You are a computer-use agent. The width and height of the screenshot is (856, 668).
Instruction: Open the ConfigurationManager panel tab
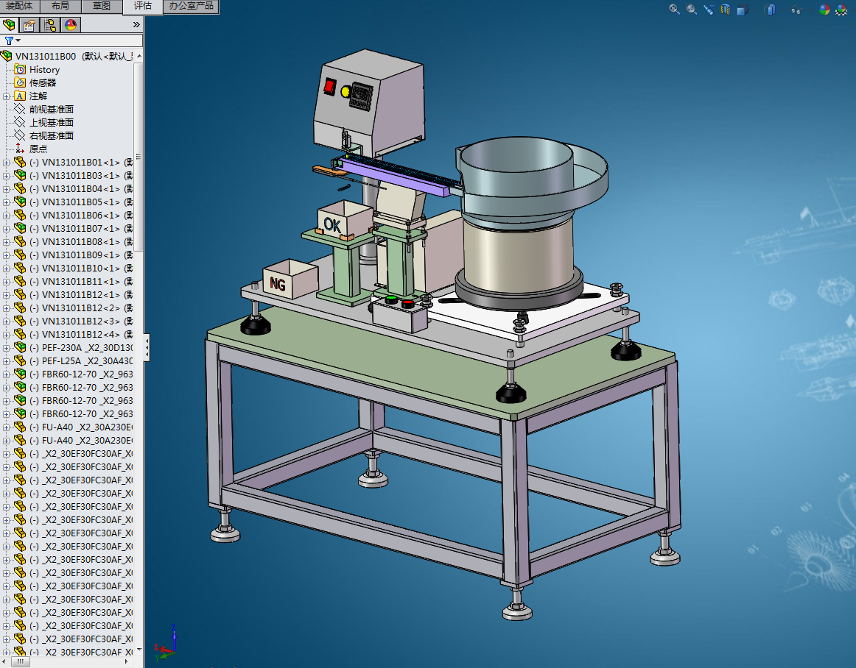[50, 25]
